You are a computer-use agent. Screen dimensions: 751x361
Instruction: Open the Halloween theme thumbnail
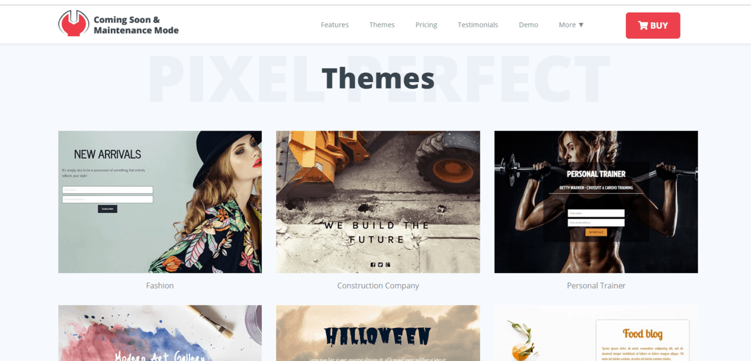tap(378, 333)
